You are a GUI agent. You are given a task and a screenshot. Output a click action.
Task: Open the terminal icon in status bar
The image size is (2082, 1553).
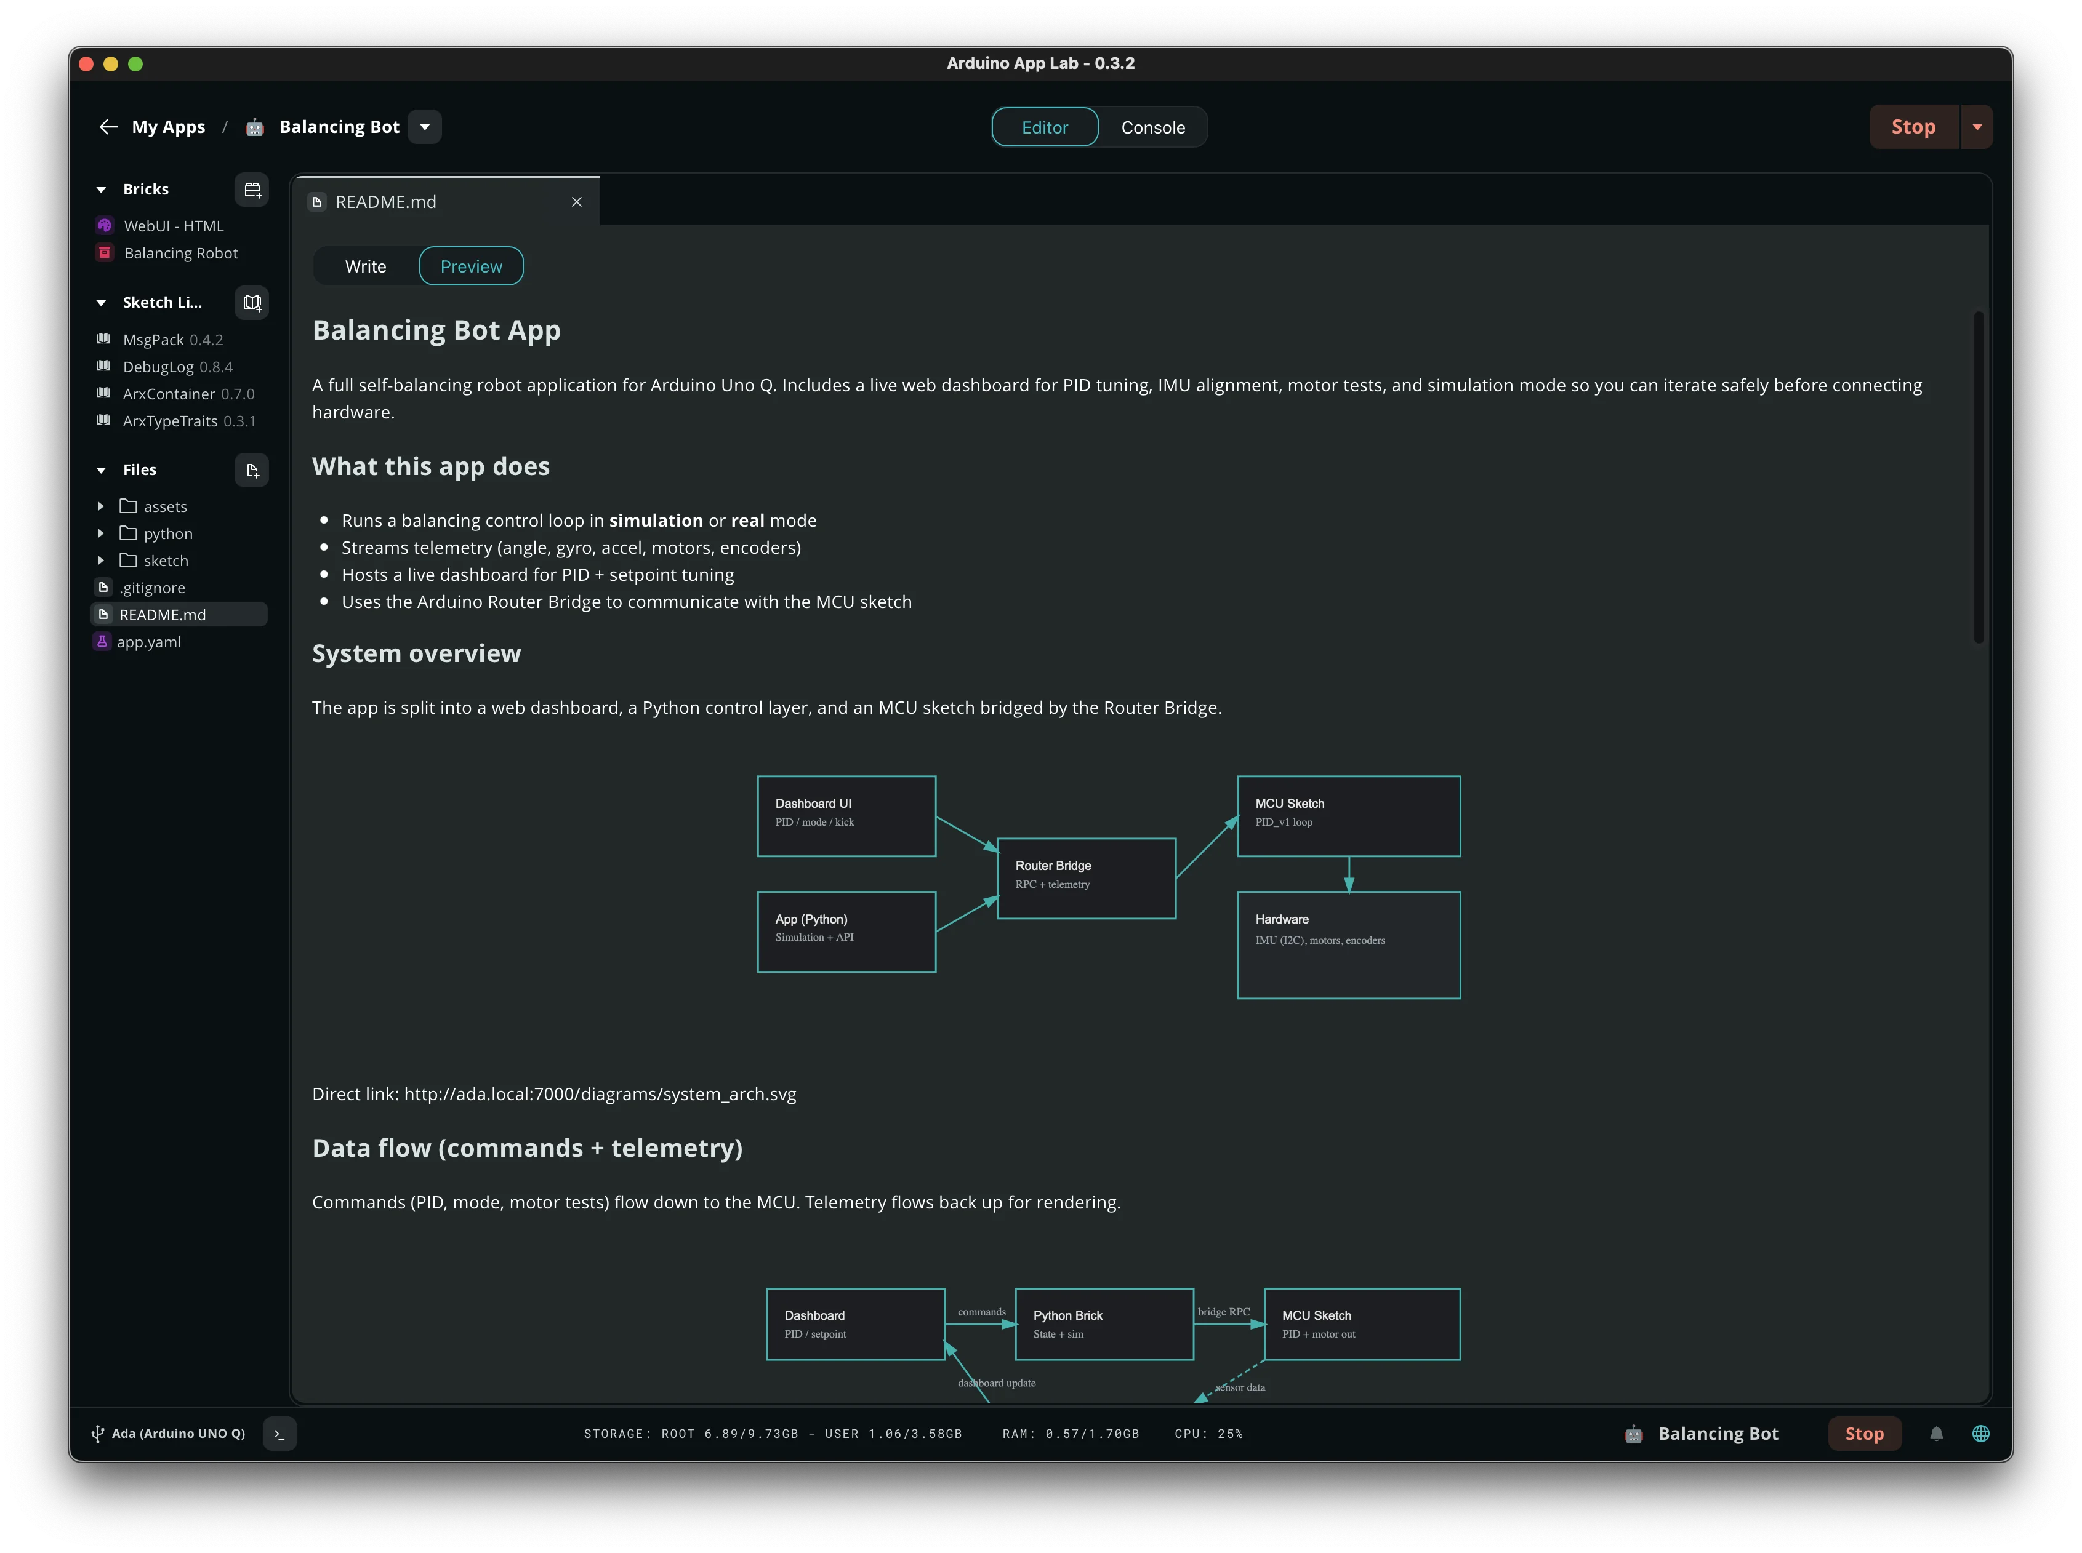click(x=279, y=1434)
